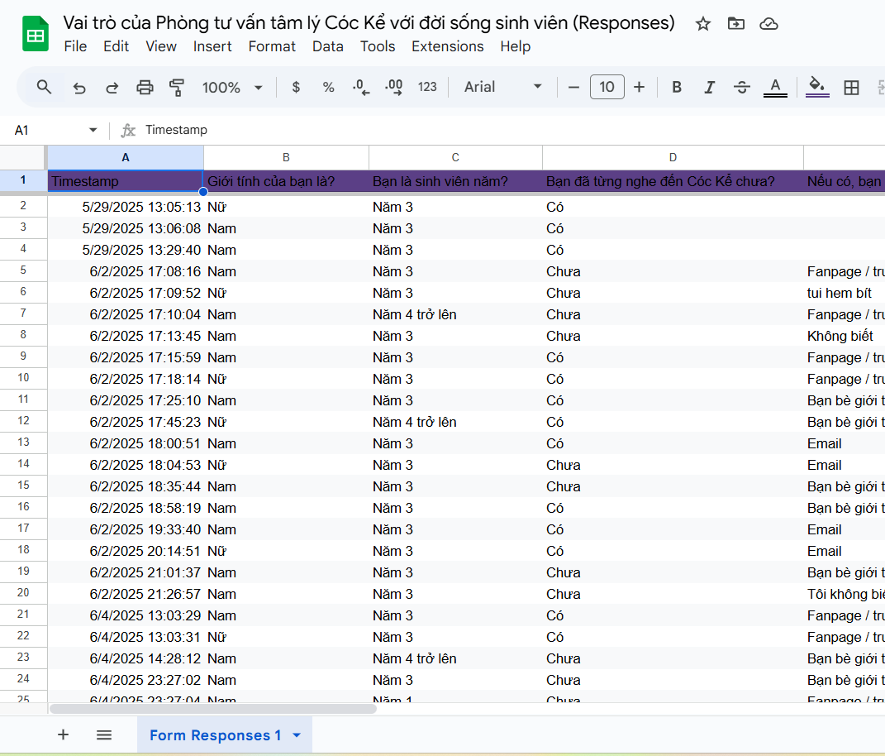The width and height of the screenshot is (885, 756).
Task: Open the text color picker
Action: [x=775, y=87]
